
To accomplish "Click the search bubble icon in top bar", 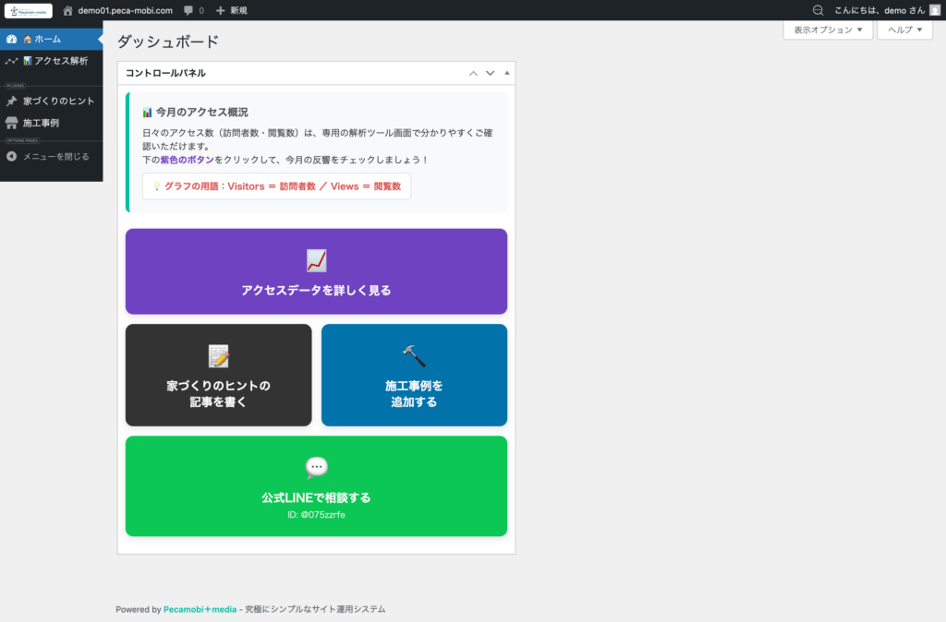I will tap(818, 10).
